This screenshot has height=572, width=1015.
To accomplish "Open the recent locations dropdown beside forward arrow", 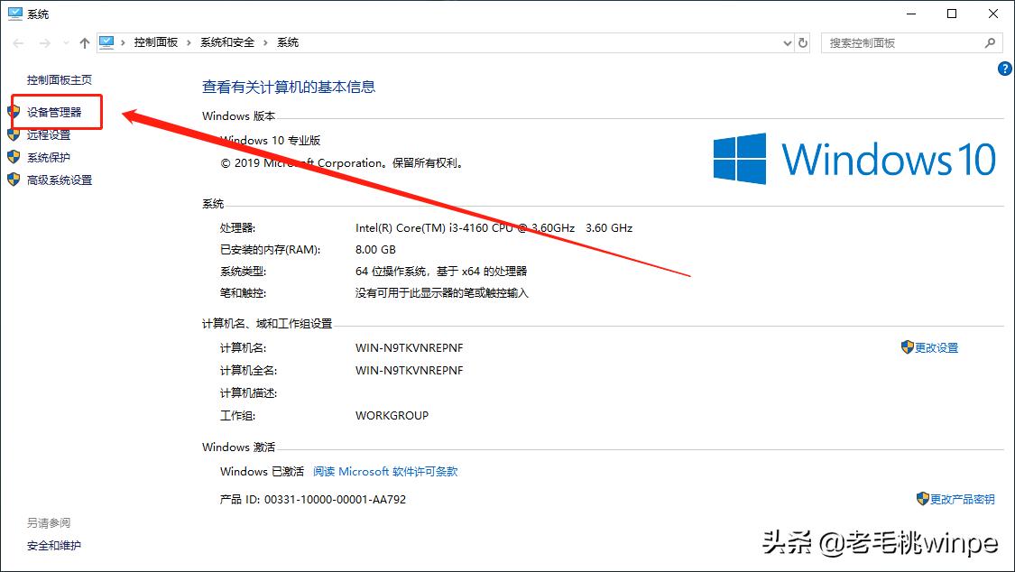I will 64,42.
